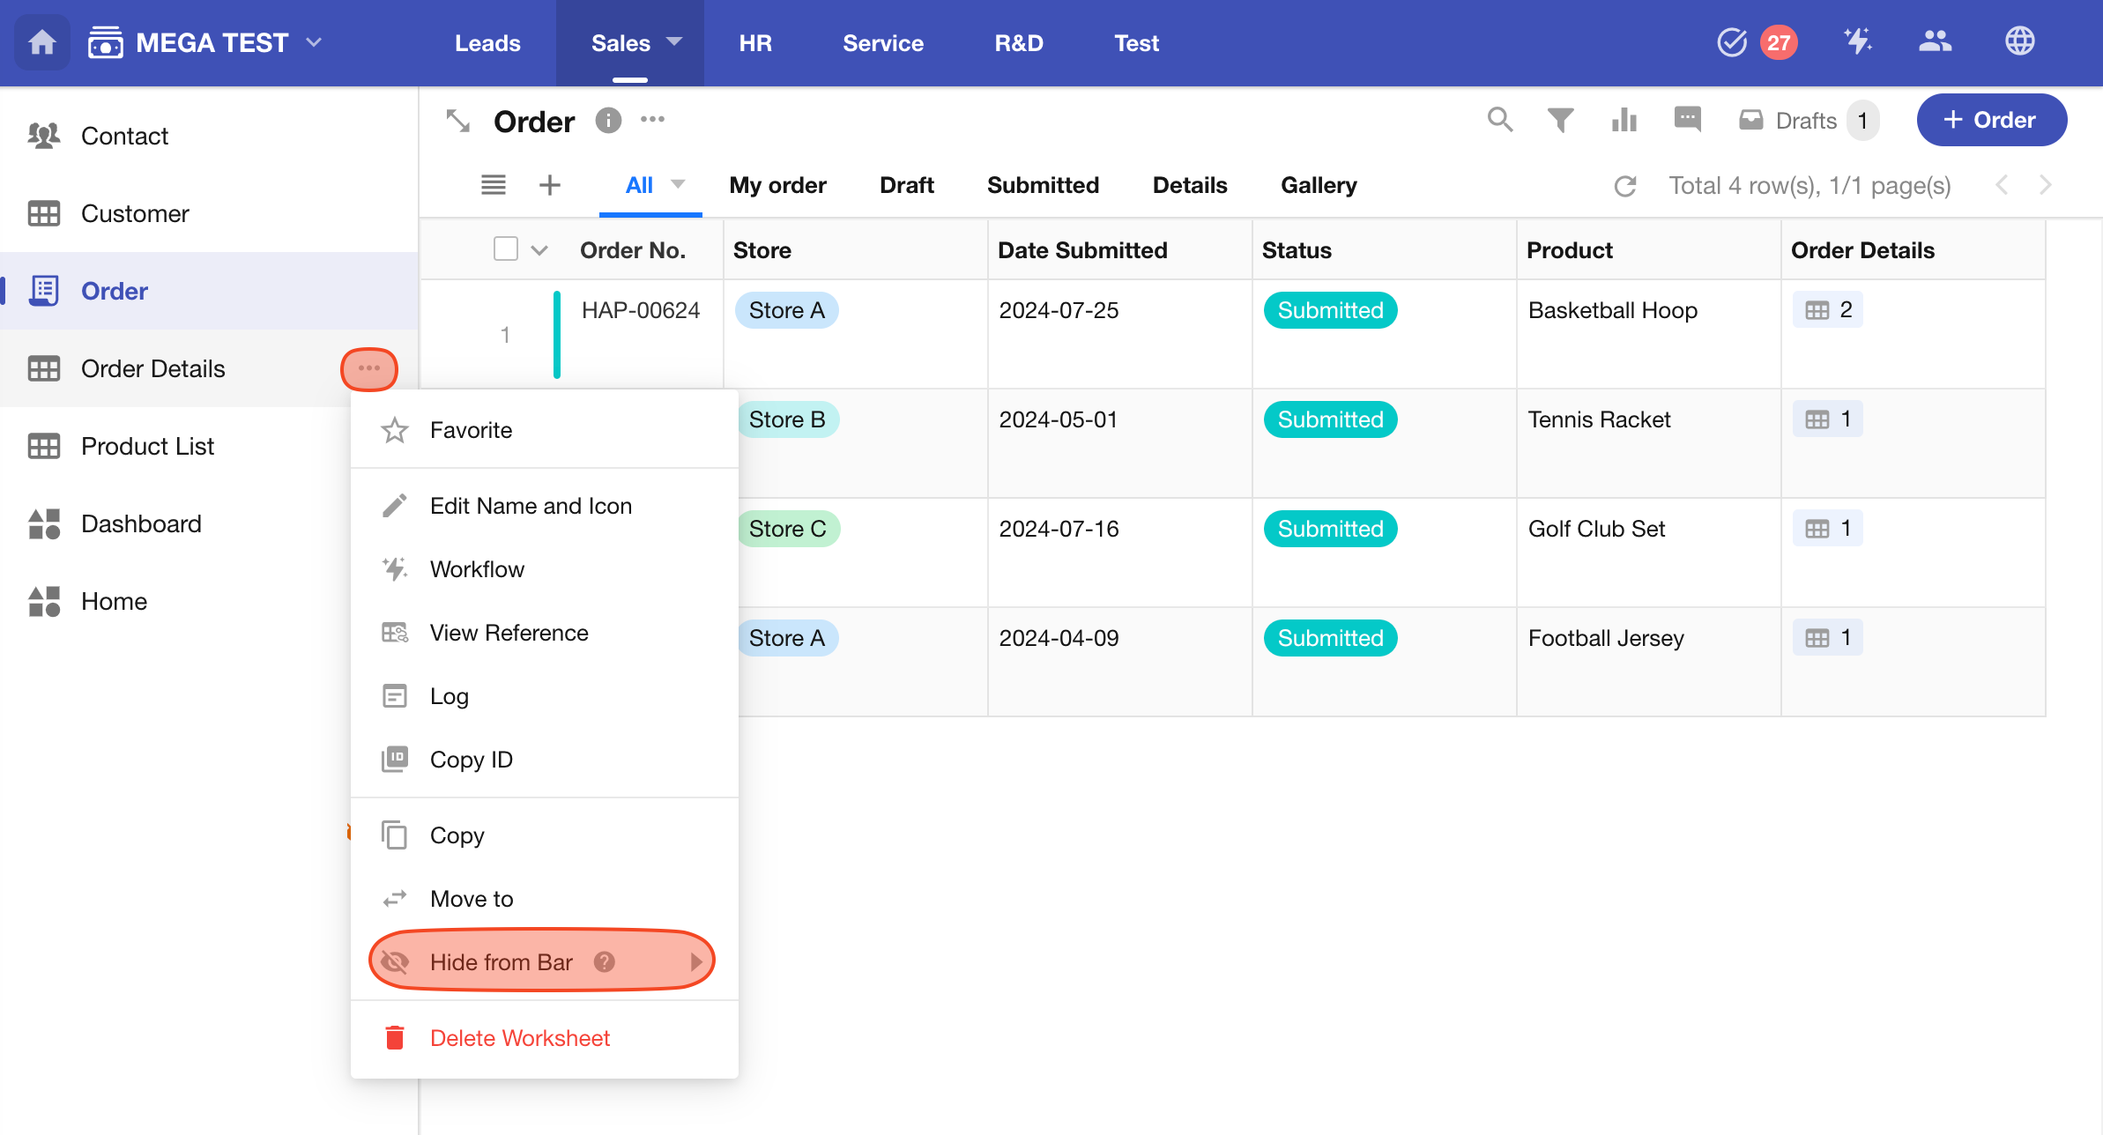This screenshot has height=1135, width=2103.
Task: Expand the All view dropdown arrow
Action: click(x=678, y=184)
